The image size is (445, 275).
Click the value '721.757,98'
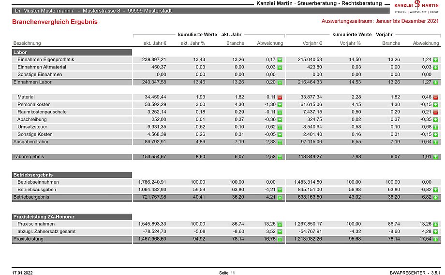click(154, 197)
